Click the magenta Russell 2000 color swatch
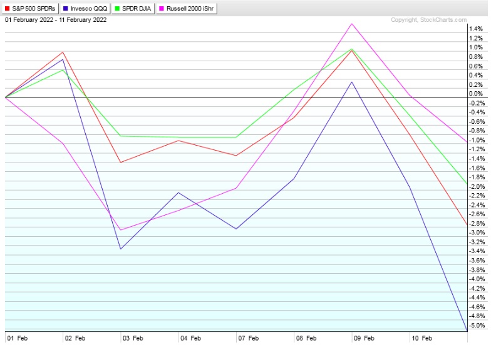 pyautogui.click(x=162, y=9)
